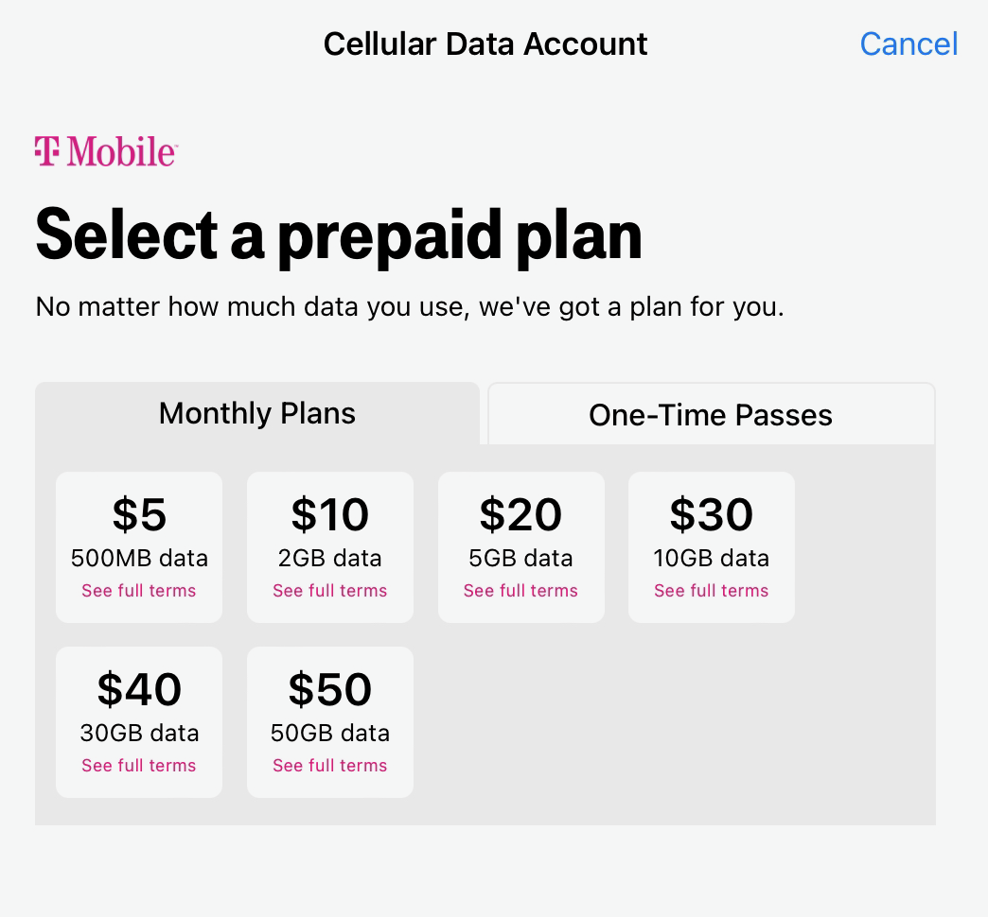The width and height of the screenshot is (988, 917).
Task: Click the Cellular Data Account title
Action: [485, 43]
